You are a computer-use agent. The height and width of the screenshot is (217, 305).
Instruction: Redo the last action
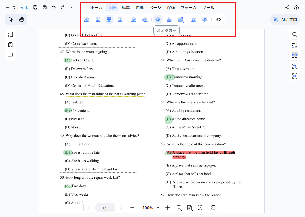tap(63, 8)
